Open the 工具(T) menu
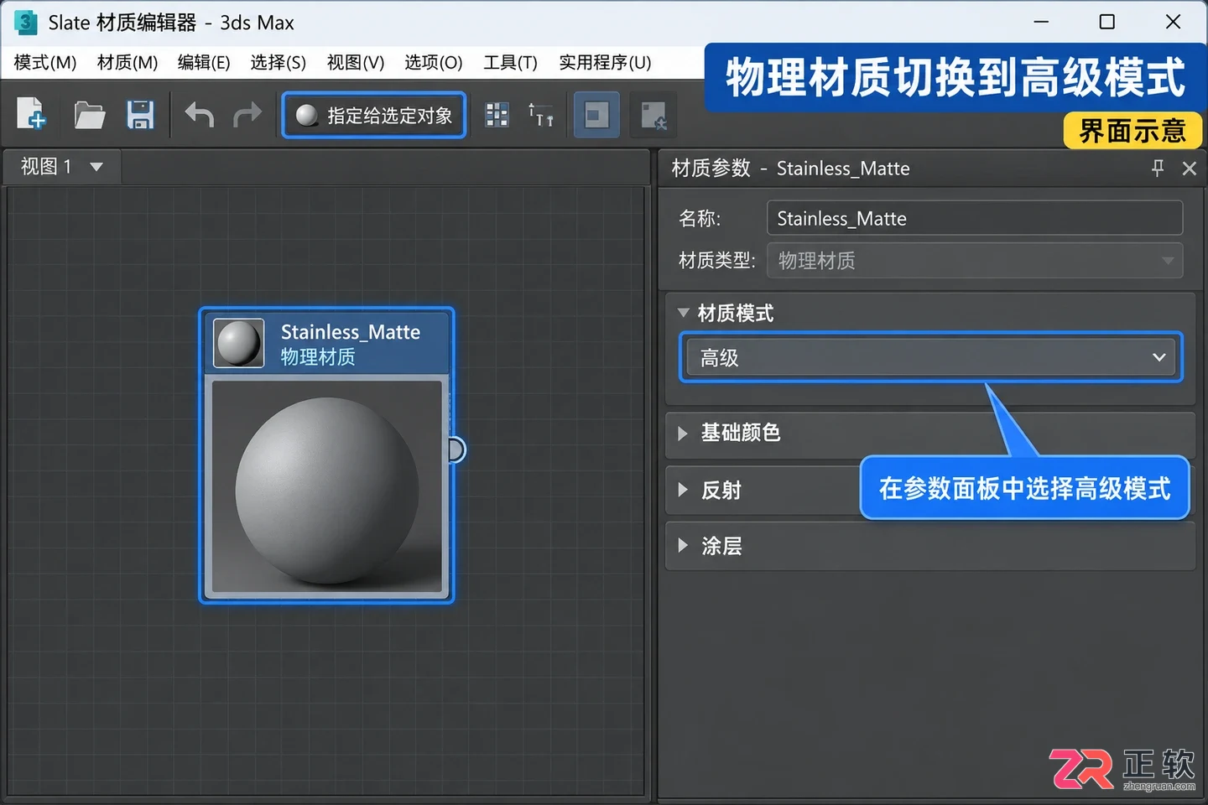This screenshot has width=1208, height=805. [510, 62]
